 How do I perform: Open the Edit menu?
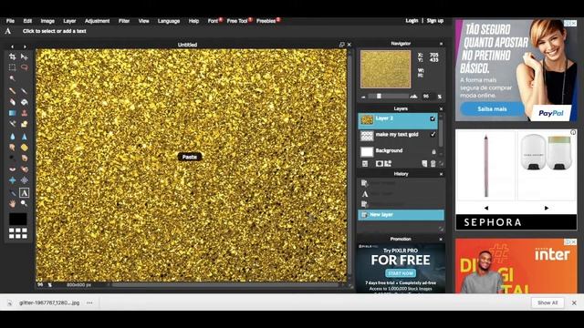click(27, 21)
